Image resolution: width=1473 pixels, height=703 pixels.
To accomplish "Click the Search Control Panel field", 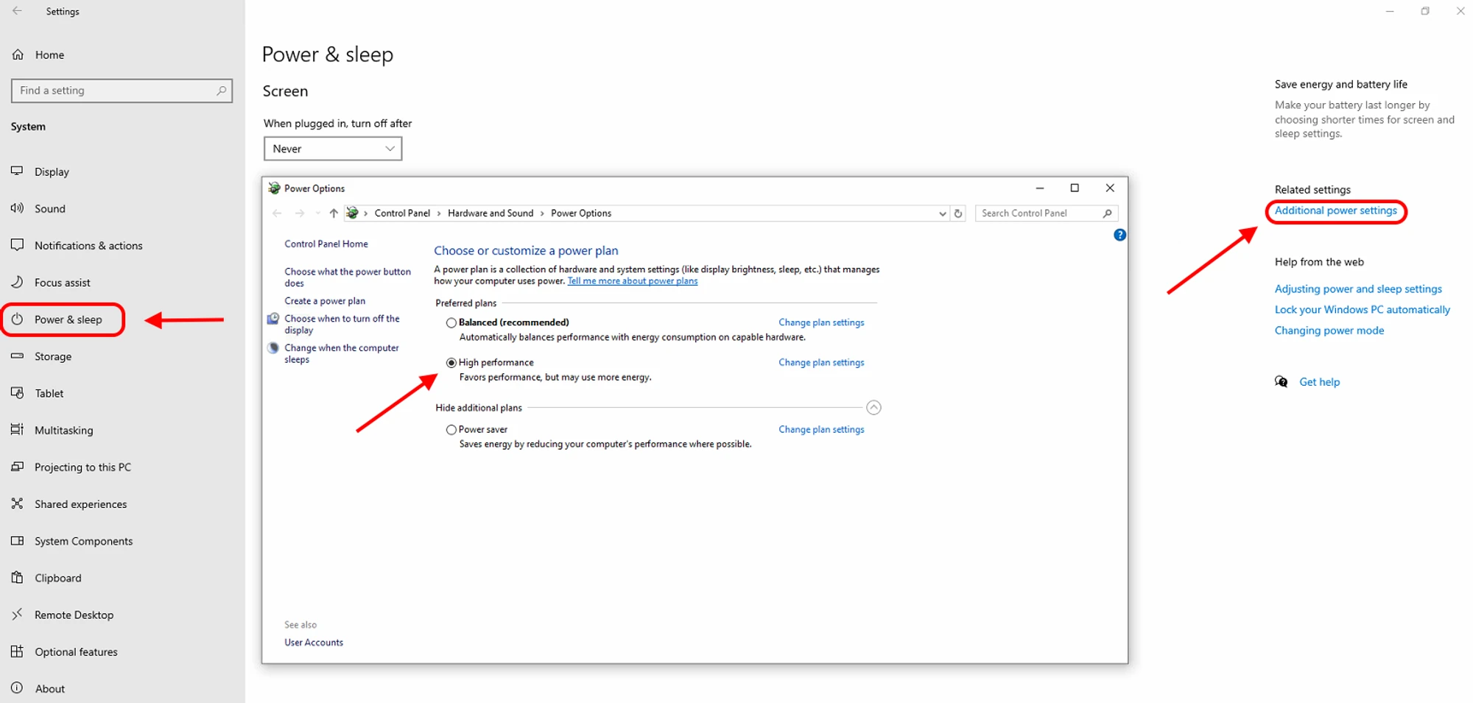I will pyautogui.click(x=1038, y=213).
